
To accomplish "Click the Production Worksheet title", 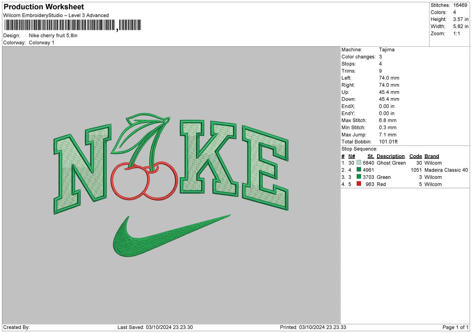I will (43, 7).
